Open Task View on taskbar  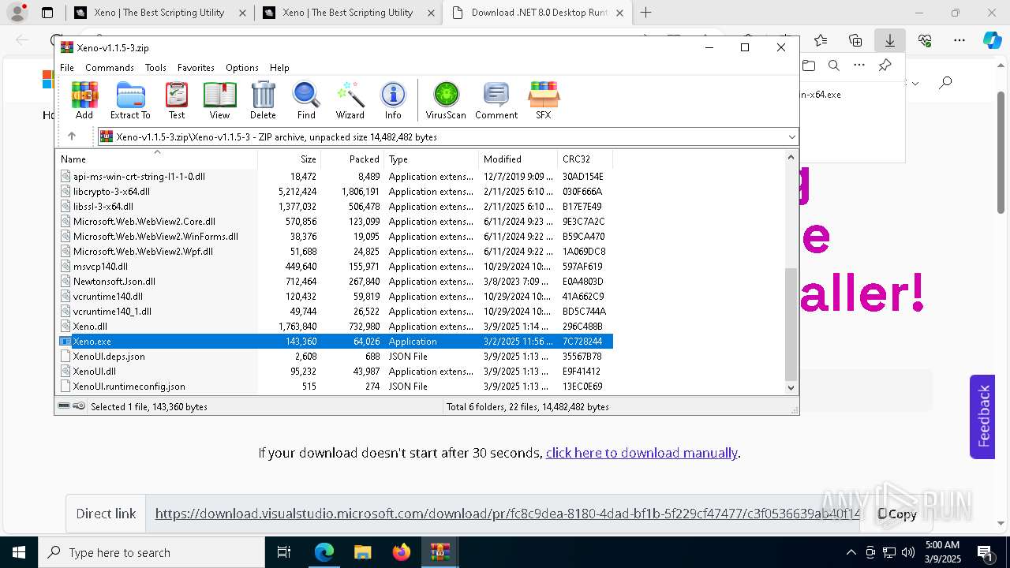[x=284, y=552]
